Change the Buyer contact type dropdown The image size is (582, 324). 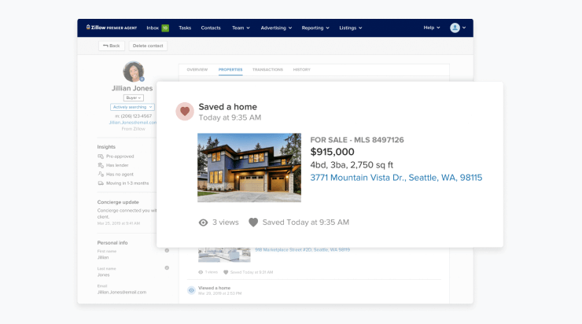[133, 98]
